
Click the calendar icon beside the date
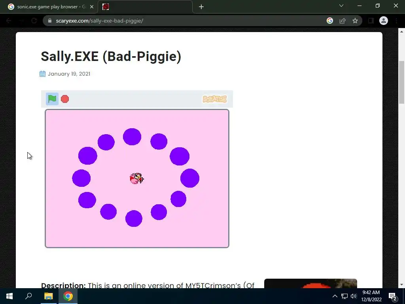click(x=43, y=74)
